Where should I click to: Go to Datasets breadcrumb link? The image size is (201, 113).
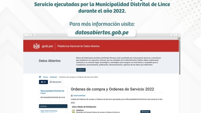pyautogui.click(x=53, y=77)
